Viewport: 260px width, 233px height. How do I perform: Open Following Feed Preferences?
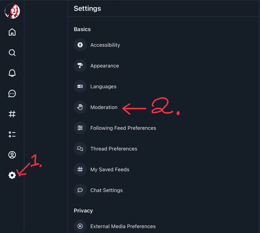pos(163,128)
